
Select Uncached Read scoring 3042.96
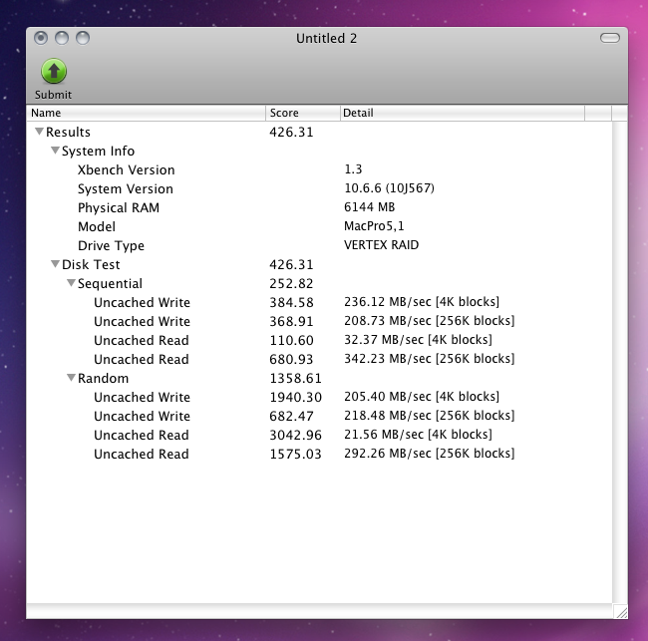tap(319, 435)
